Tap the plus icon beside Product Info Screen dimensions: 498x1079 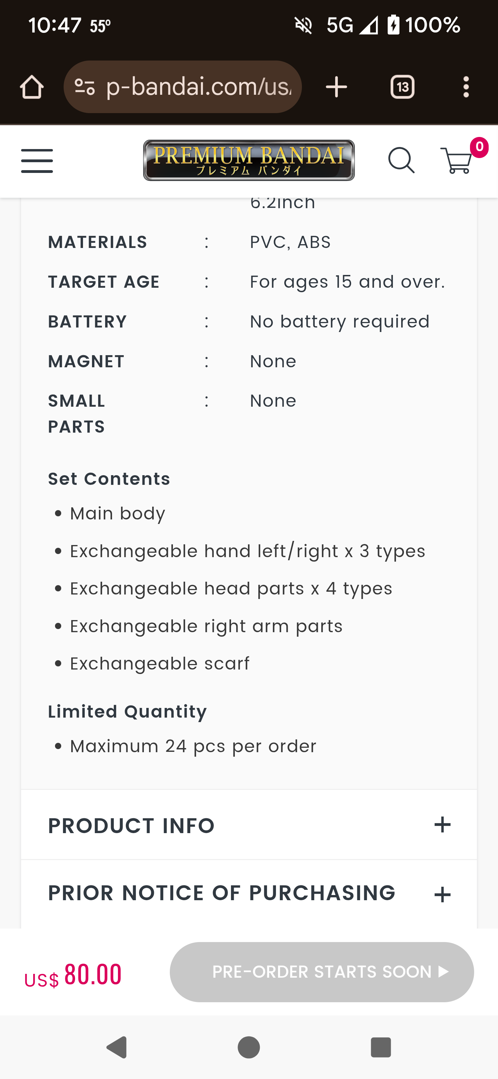click(442, 825)
